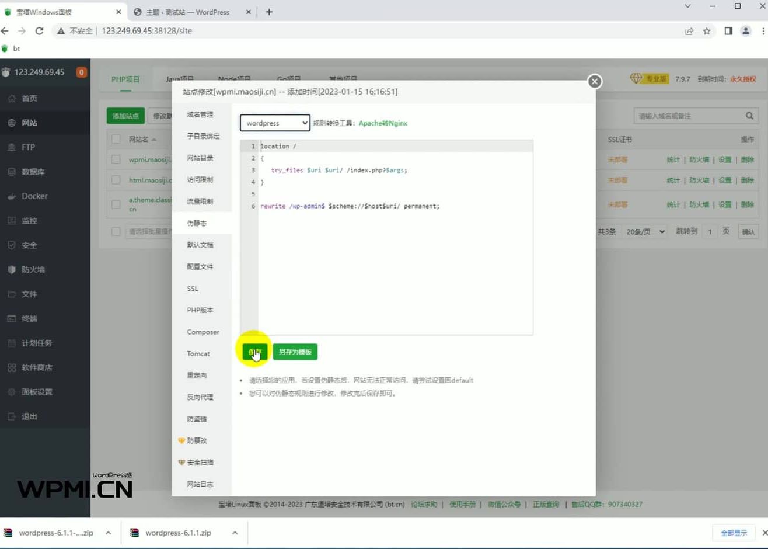This screenshot has height=549, width=768.
Task: Click the search magnifier icon in the site list
Action: (x=749, y=116)
